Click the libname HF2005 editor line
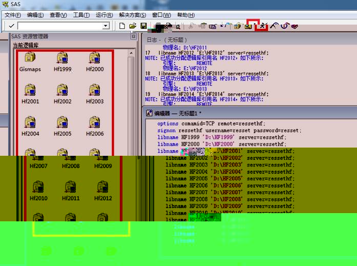 pyautogui.click(x=230, y=178)
